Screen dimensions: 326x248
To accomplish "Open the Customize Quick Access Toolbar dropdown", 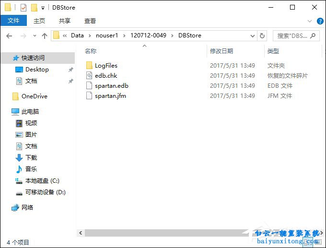I will click(x=43, y=8).
